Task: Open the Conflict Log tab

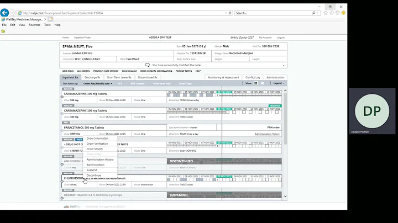Action: [253, 77]
